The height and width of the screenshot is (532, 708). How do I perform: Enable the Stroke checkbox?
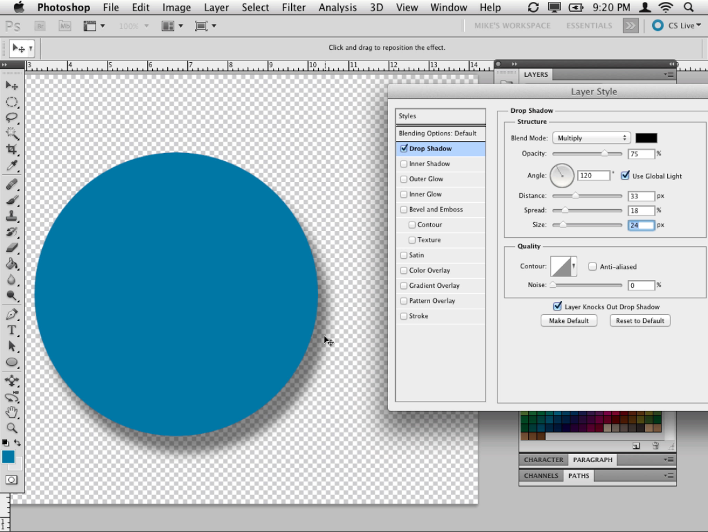pos(404,316)
